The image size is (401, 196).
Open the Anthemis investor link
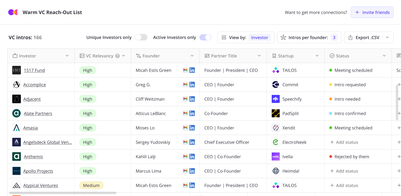coord(33,156)
